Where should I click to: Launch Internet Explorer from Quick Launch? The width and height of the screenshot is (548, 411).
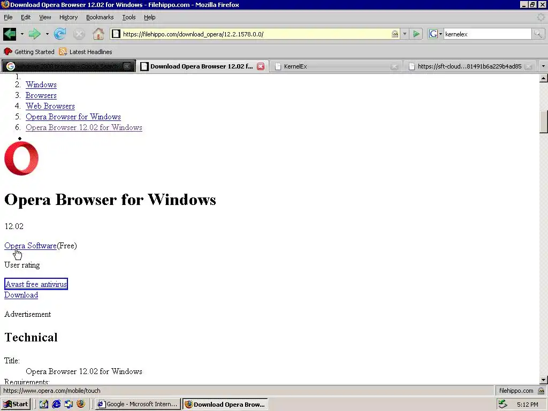coord(56,405)
